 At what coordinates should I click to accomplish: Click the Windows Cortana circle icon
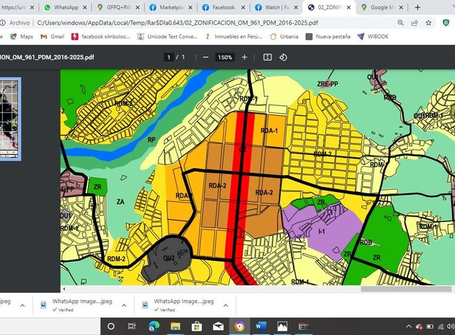click(111, 327)
